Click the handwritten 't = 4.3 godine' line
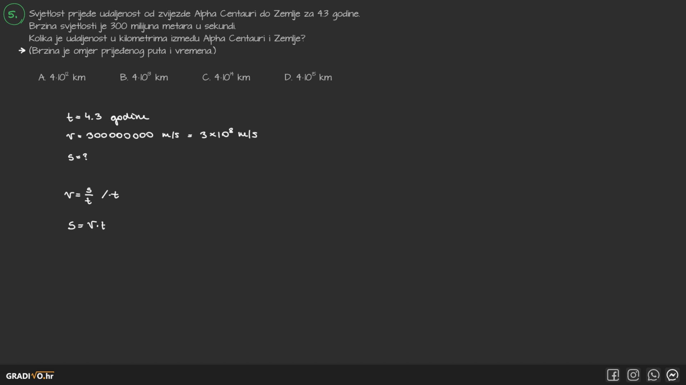This screenshot has width=686, height=385. coord(107,117)
